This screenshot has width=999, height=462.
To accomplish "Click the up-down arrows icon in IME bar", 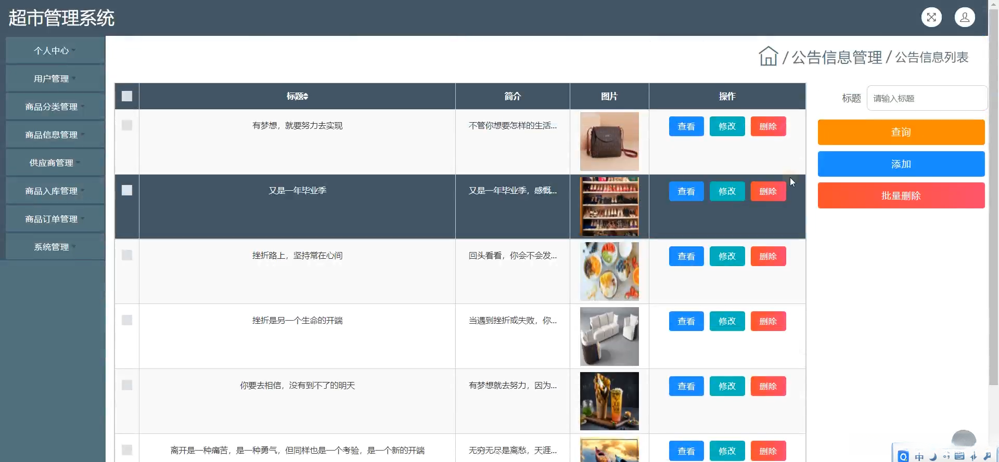I will [x=974, y=457].
